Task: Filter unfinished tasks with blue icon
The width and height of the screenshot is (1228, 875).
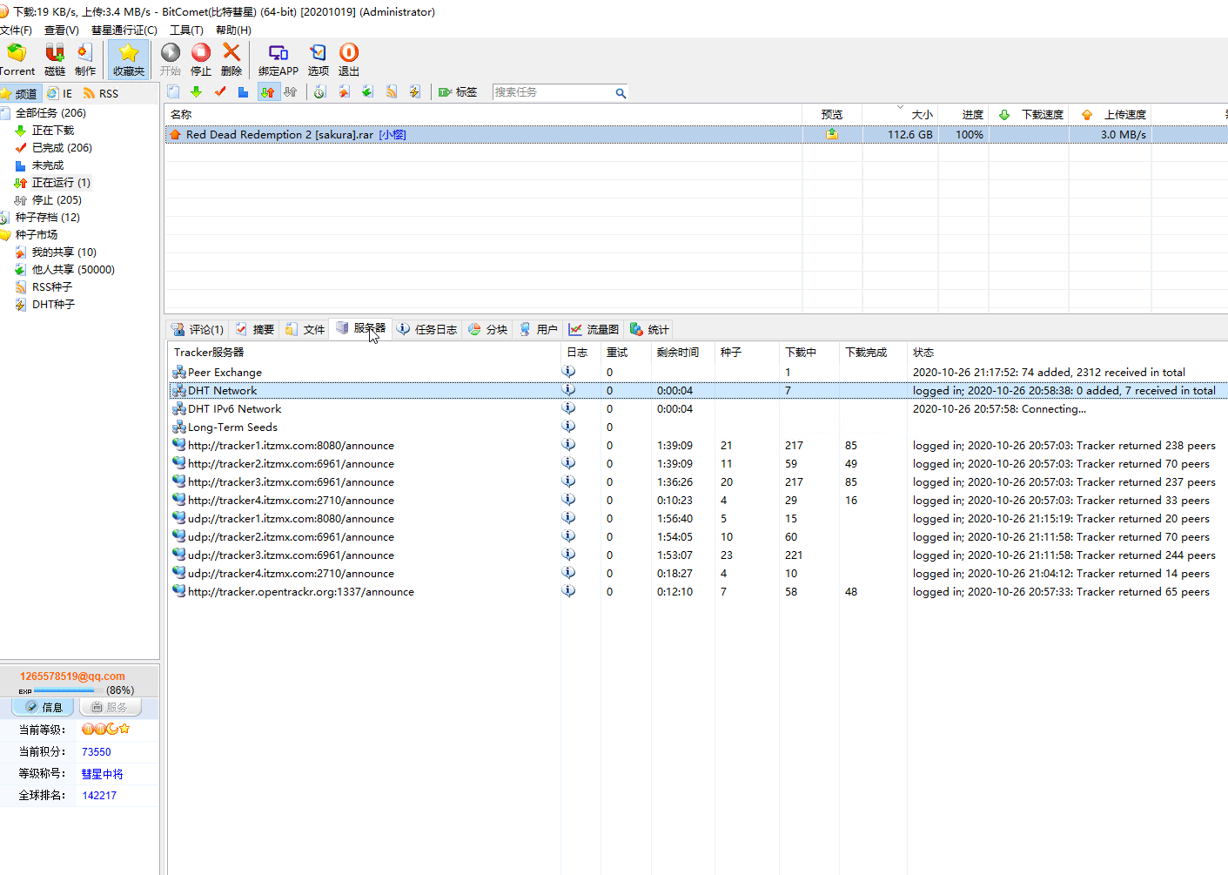Action: point(244,92)
